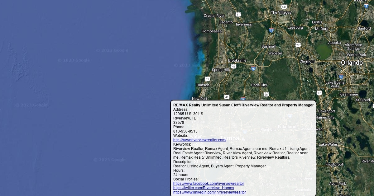Image resolution: width=374 pixels, height=196 pixels.
Task: Click the US 441 highway shield
Action: (284, 7)
